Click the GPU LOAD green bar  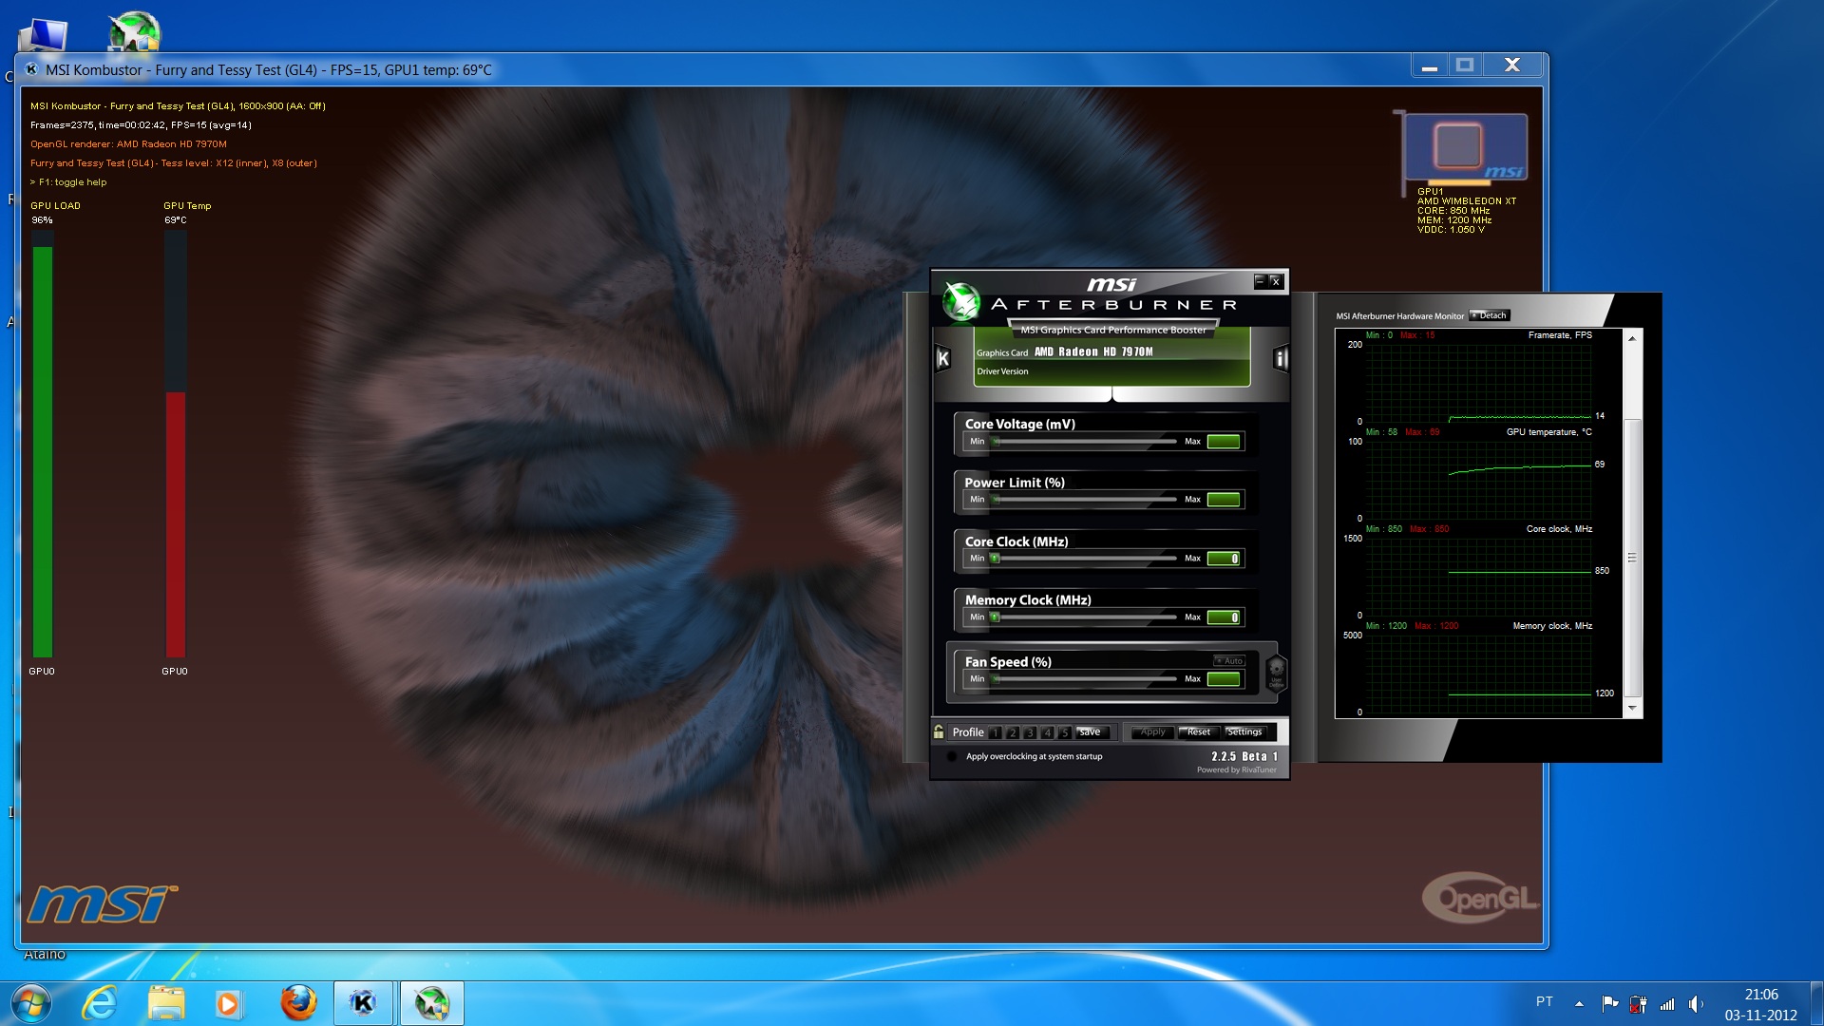42,451
